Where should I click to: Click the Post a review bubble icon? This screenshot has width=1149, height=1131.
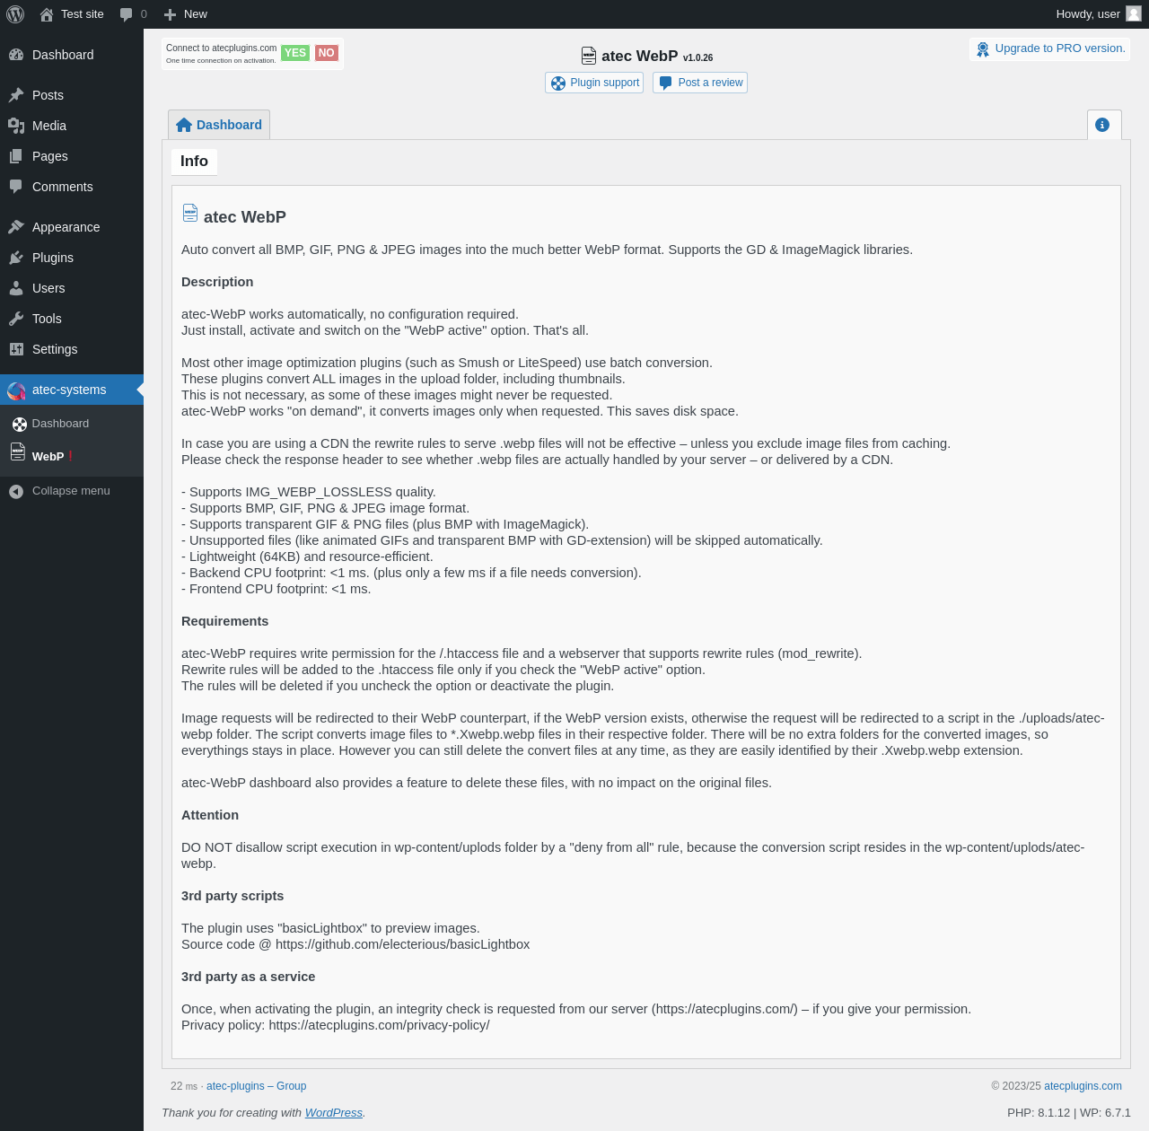(665, 83)
